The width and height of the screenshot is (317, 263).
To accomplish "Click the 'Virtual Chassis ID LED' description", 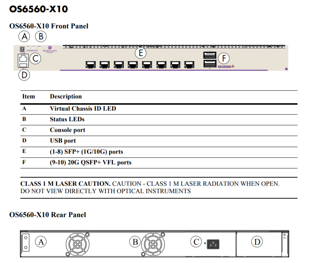I will [83, 109].
